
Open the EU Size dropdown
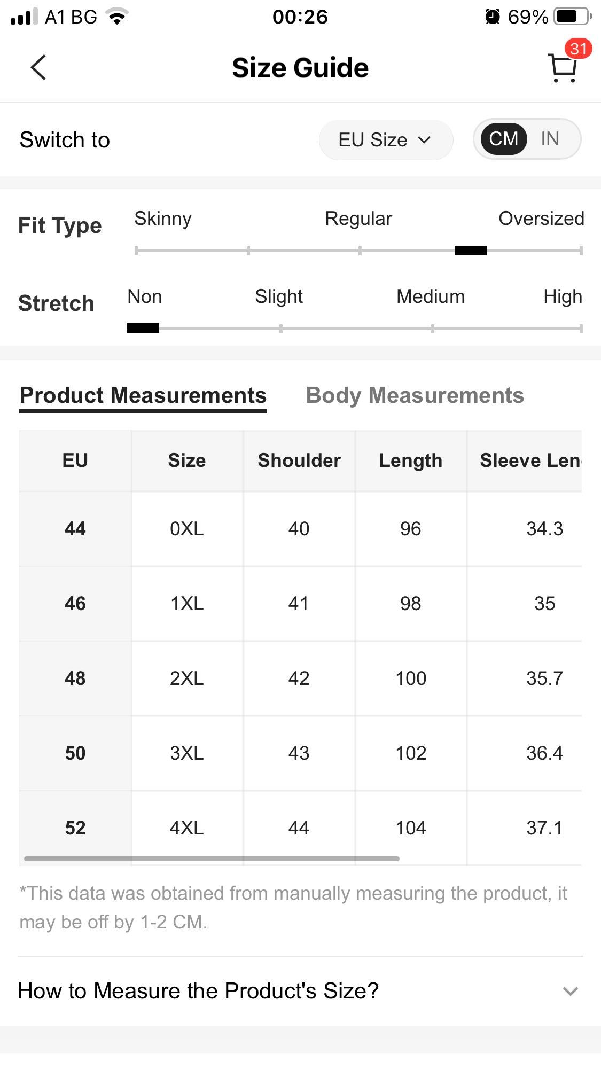point(386,140)
